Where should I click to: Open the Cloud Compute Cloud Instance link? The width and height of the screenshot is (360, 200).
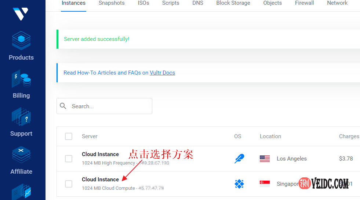tap(100, 180)
